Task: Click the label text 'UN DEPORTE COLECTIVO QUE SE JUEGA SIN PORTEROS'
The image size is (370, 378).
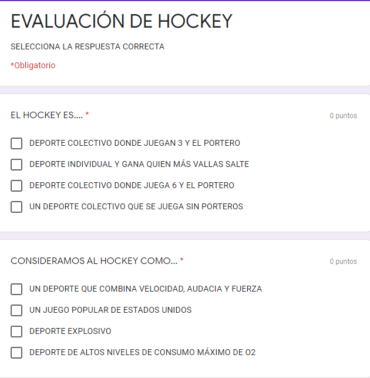Action: click(x=136, y=207)
